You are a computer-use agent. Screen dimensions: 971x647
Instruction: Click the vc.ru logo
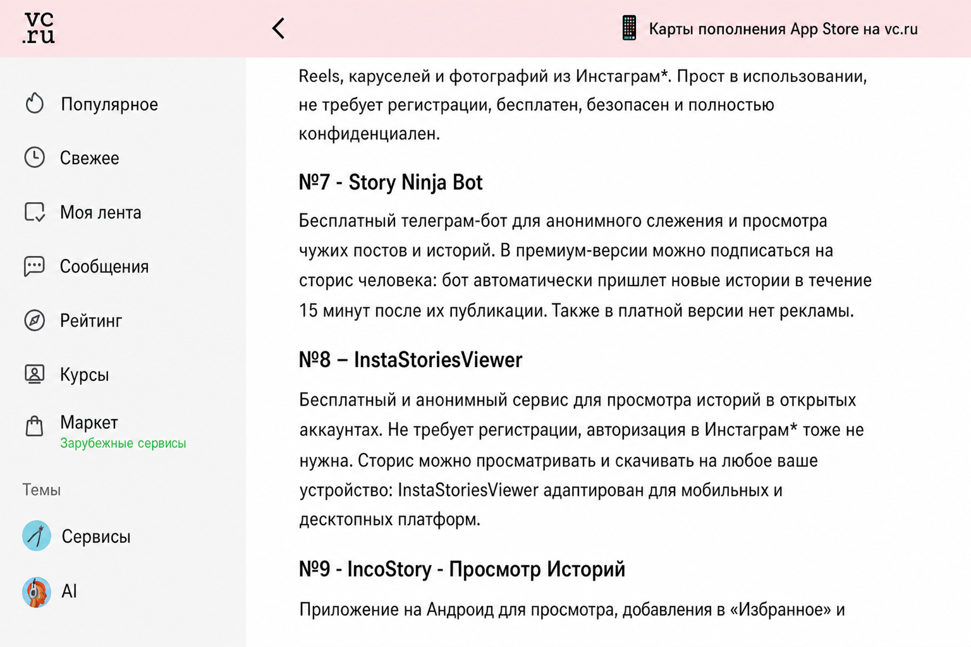click(x=39, y=28)
